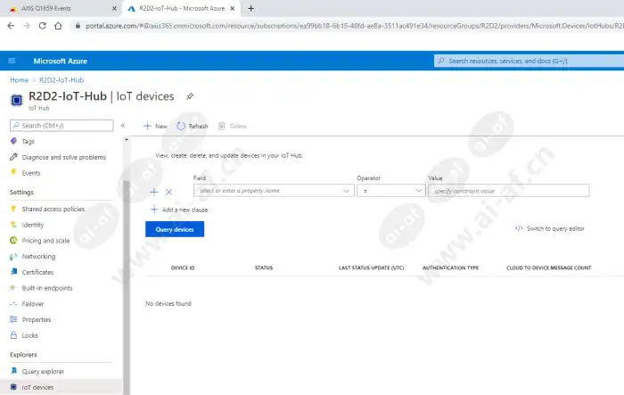This screenshot has height=395, width=624.
Task: Click the Query devices button
Action: (175, 229)
